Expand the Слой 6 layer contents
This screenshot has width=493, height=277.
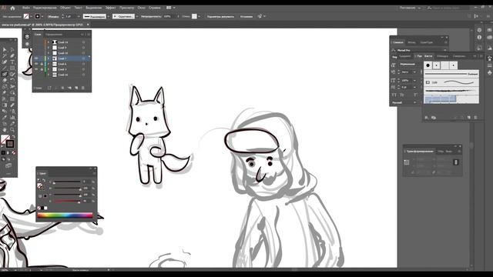click(49, 64)
